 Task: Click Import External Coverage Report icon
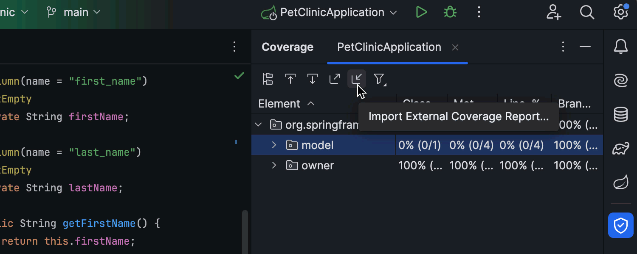357,79
